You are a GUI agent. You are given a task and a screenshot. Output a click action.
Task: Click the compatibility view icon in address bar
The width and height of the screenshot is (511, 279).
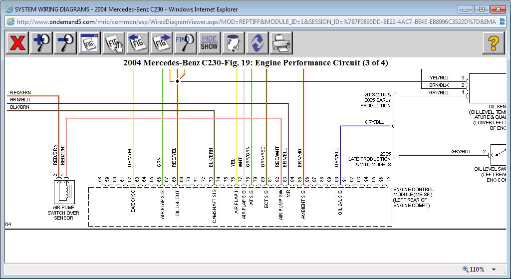point(504,22)
